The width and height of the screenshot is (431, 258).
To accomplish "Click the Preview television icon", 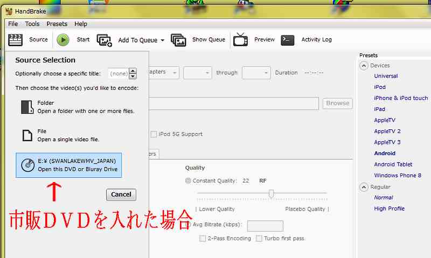I will pos(240,39).
